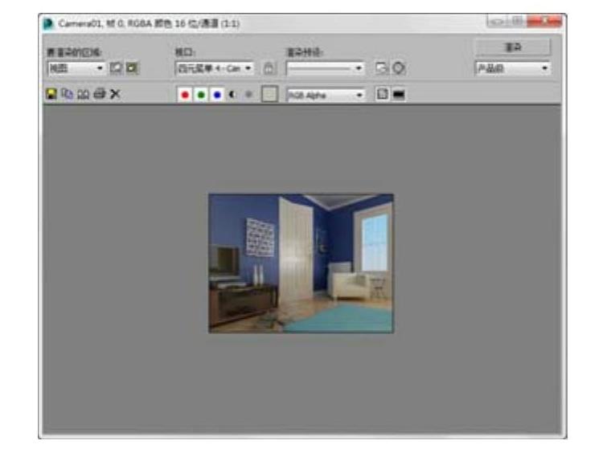The height and width of the screenshot is (461, 607).
Task: Clone the rendered frame window
Action: coord(84,94)
